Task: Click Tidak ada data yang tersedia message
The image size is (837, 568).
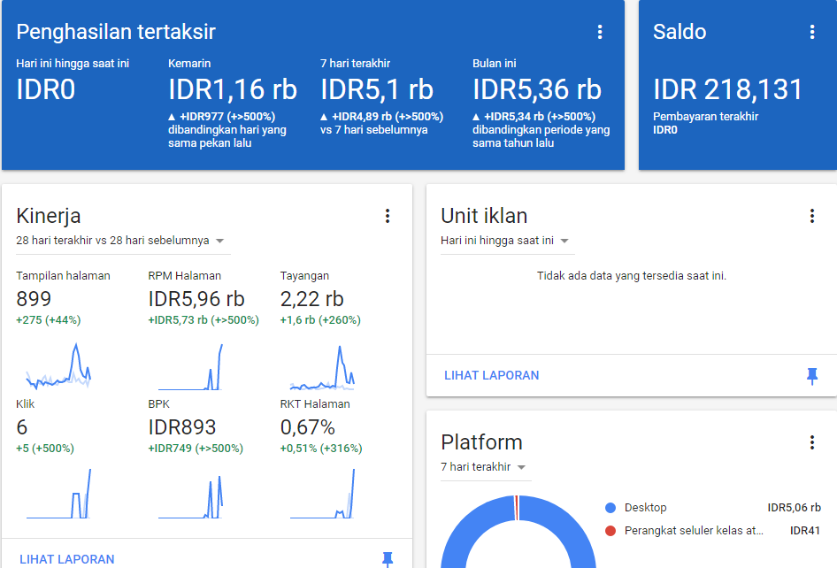Action: coord(632,275)
